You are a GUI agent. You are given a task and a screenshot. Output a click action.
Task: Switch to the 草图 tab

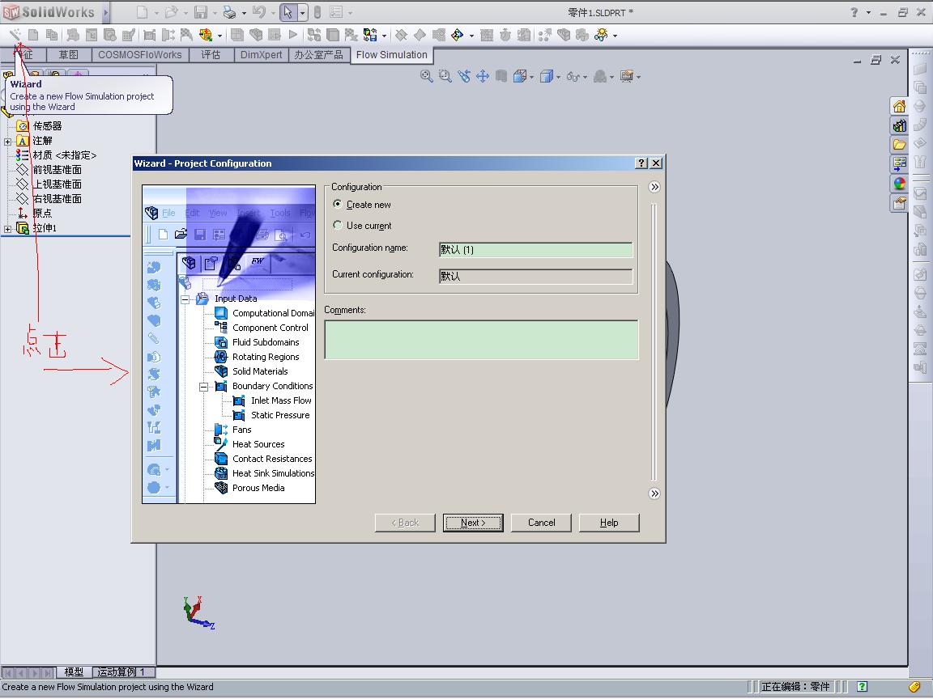click(x=68, y=55)
